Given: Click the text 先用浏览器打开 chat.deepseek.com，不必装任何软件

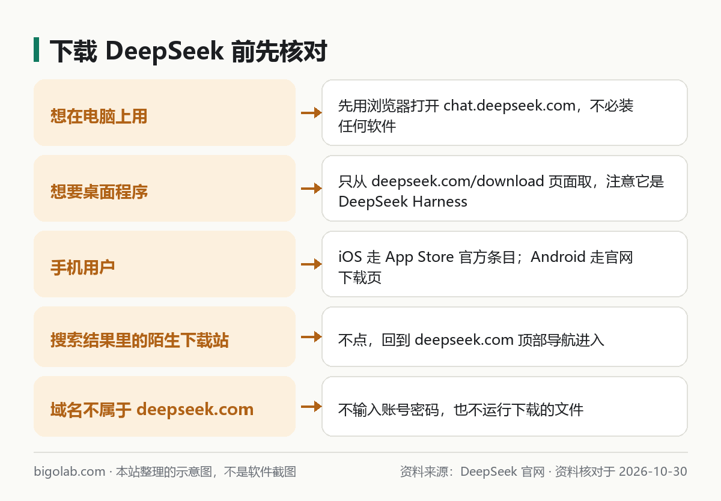Looking at the screenshot, I should click(x=485, y=116).
